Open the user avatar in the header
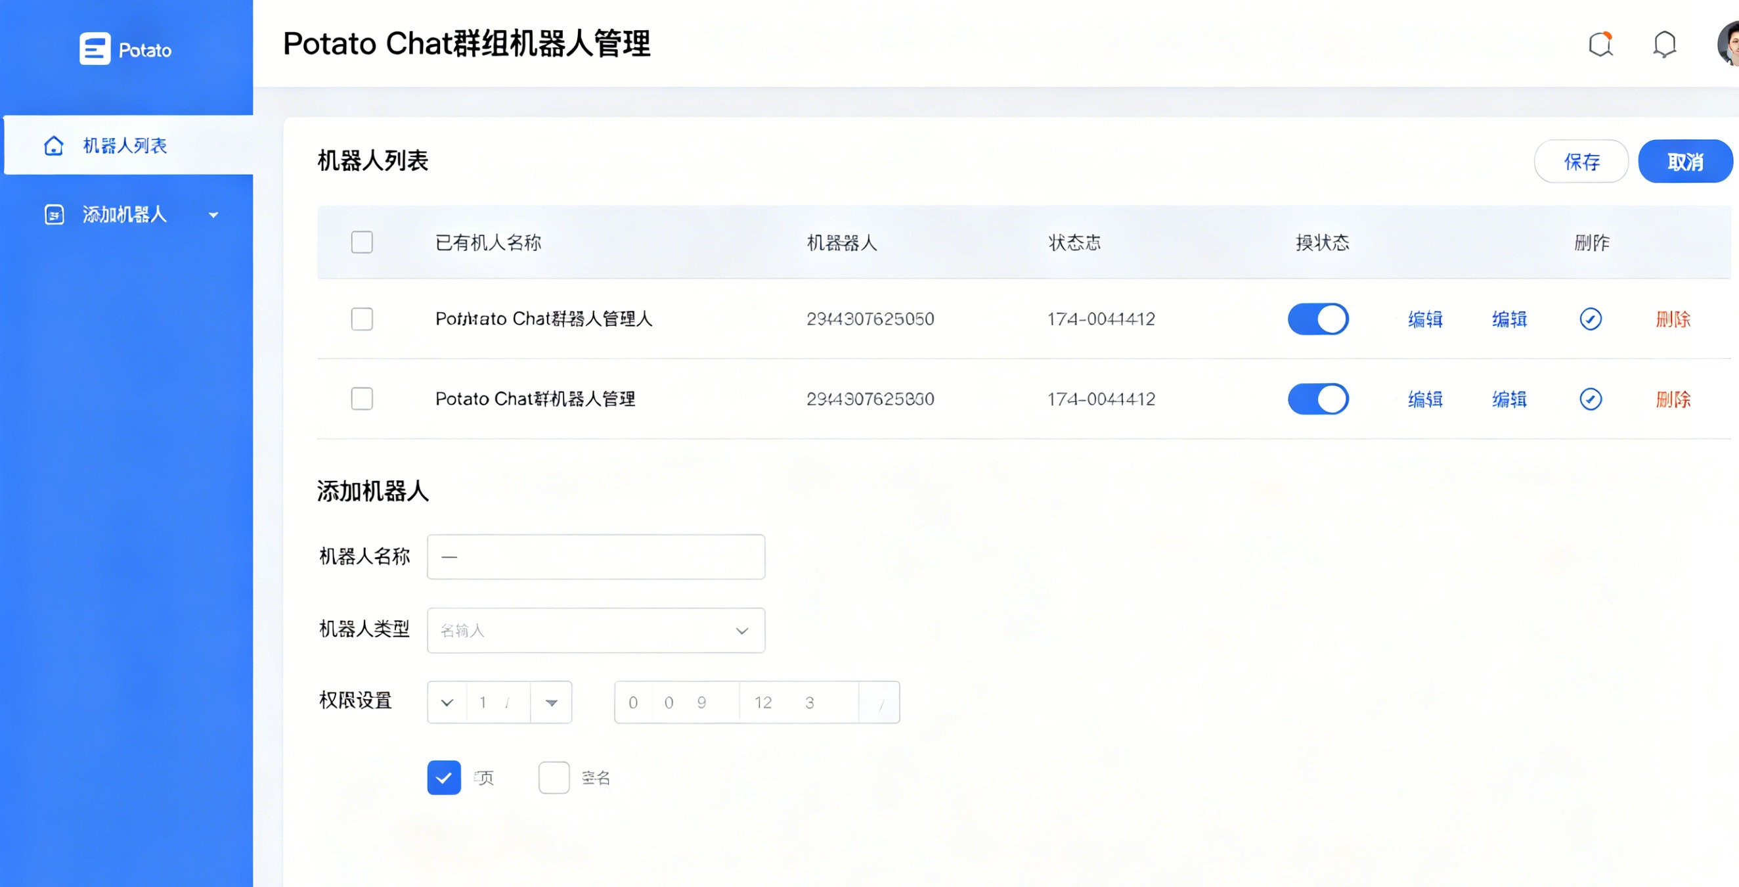1739x887 pixels. point(1728,44)
